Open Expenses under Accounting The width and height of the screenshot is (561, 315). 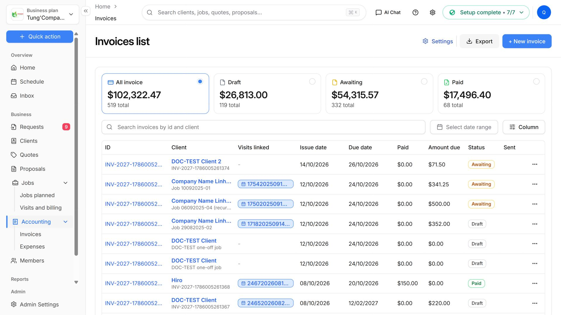coord(32,247)
